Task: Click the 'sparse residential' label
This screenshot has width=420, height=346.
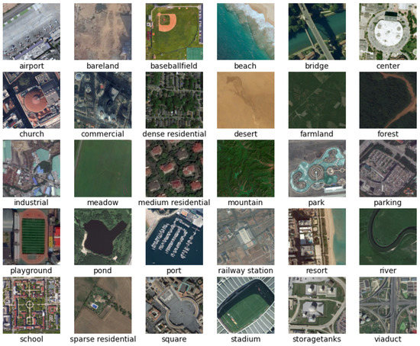Action: 103,339
